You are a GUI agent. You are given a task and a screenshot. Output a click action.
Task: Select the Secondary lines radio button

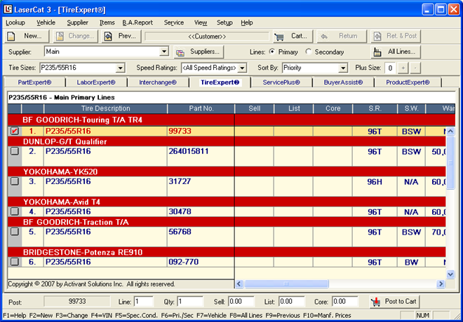click(x=309, y=52)
